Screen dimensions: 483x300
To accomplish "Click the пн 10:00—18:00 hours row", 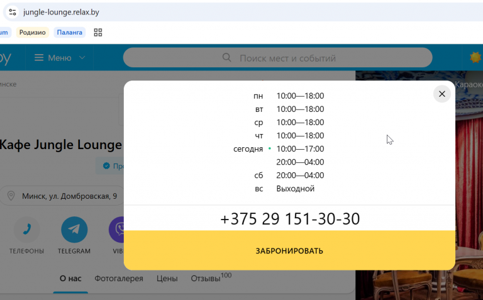I will pyautogui.click(x=289, y=96).
